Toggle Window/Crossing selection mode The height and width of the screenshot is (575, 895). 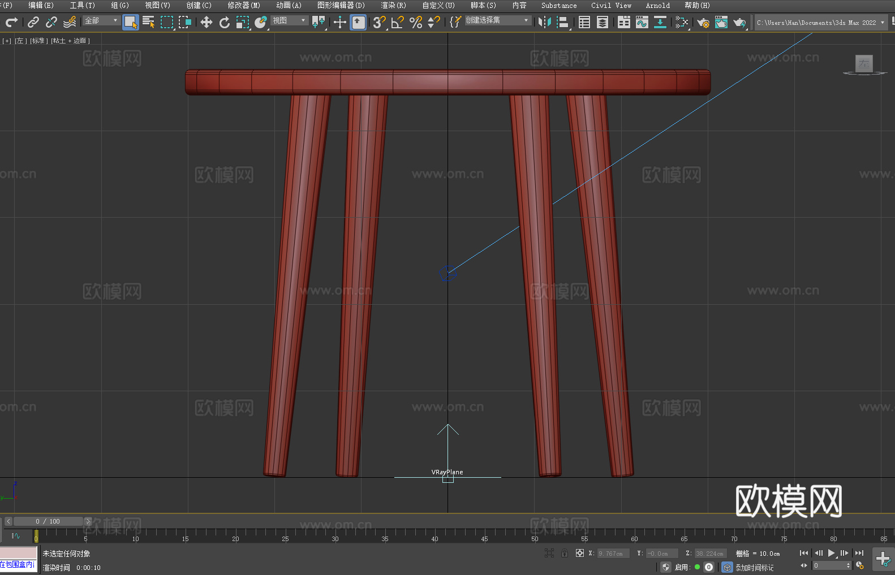(185, 22)
